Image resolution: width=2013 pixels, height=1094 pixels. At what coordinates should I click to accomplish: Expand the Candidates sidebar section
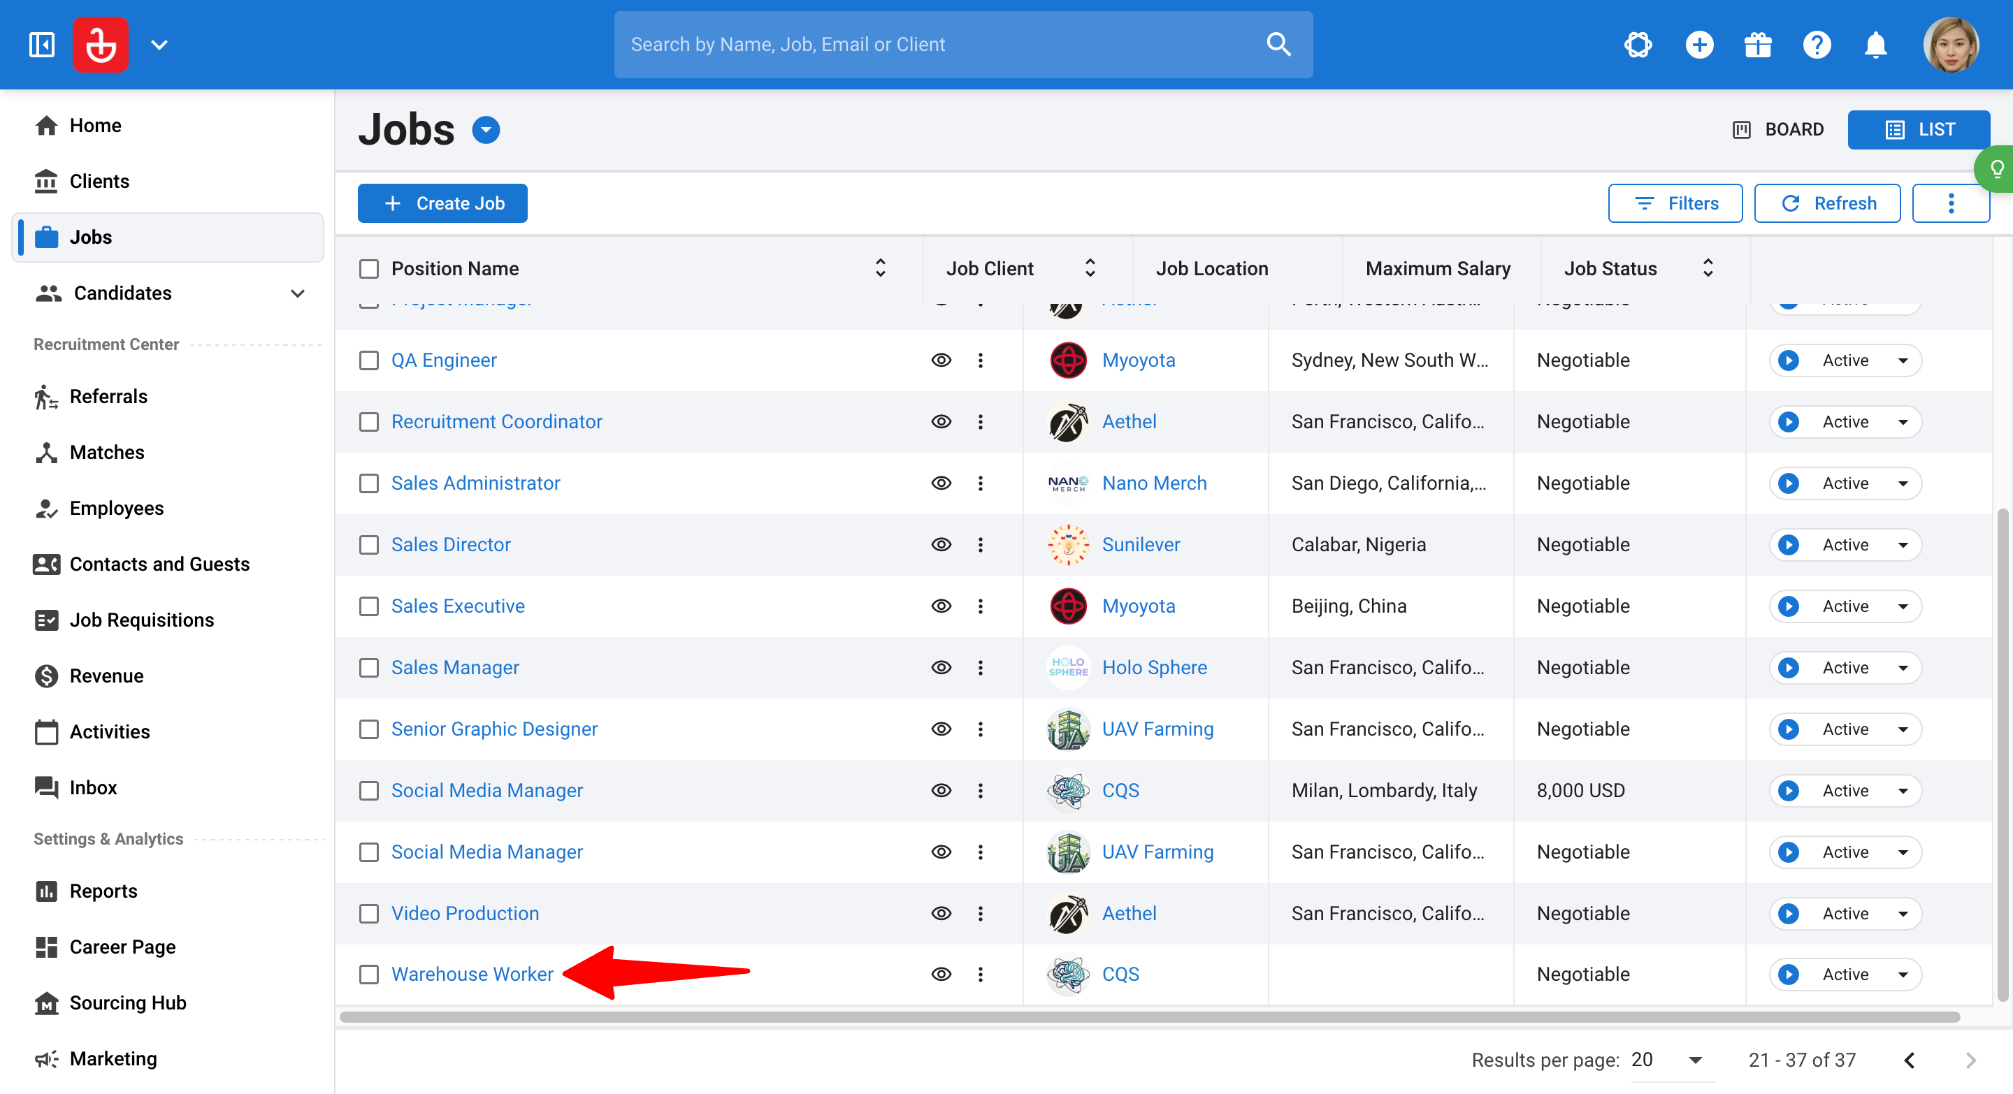[x=298, y=293]
